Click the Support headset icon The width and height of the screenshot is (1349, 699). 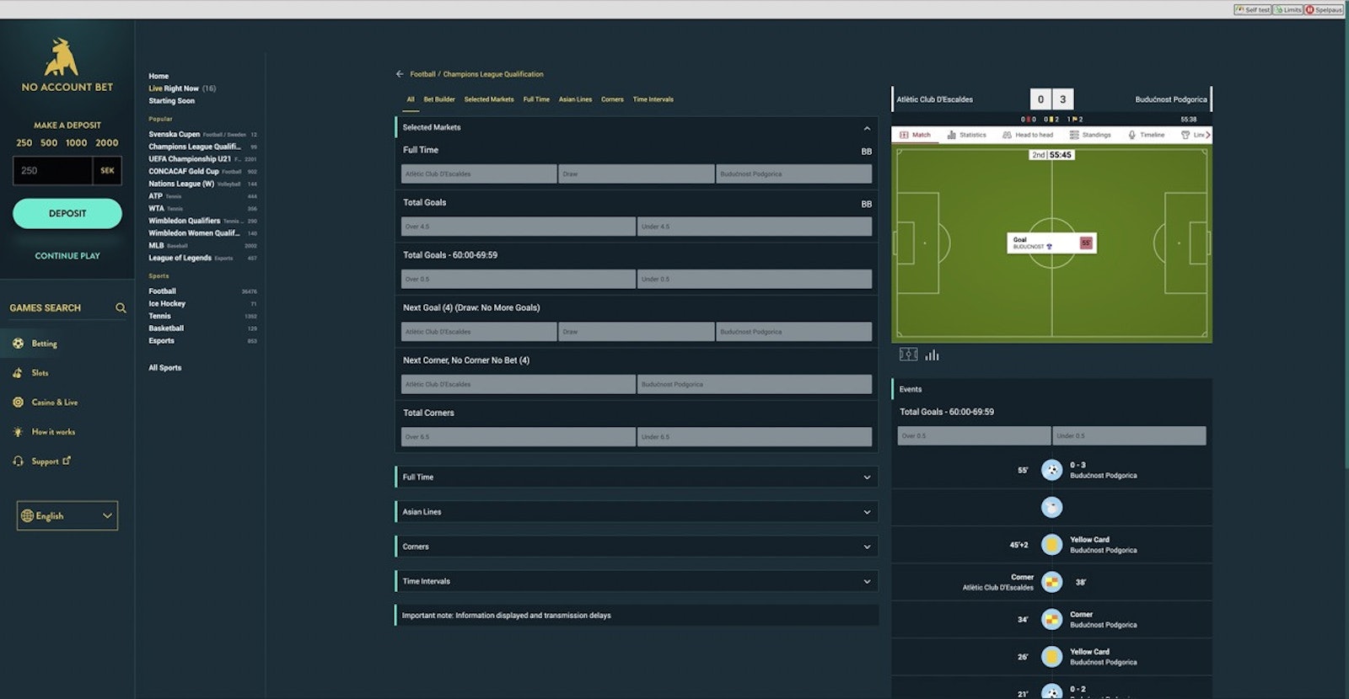[x=18, y=462]
